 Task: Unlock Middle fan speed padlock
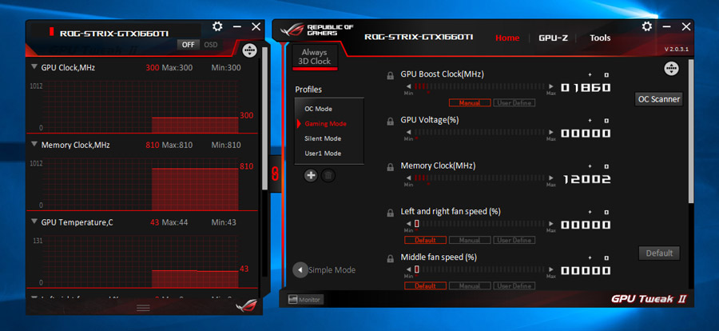pyautogui.click(x=390, y=259)
